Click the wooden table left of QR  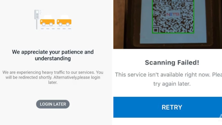pos(118,24)
